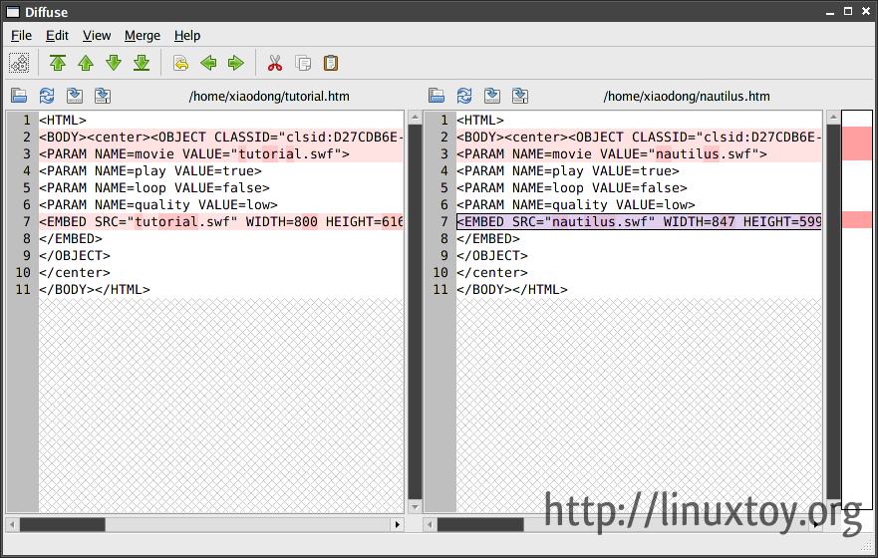Click line 1 <HTML> in the left pane

[x=221, y=120]
